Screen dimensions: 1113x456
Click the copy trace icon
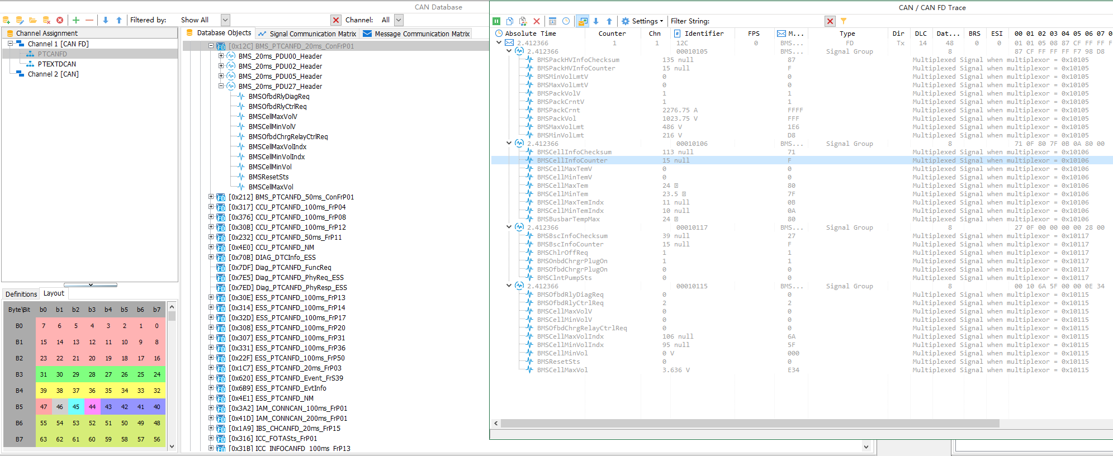[510, 21]
